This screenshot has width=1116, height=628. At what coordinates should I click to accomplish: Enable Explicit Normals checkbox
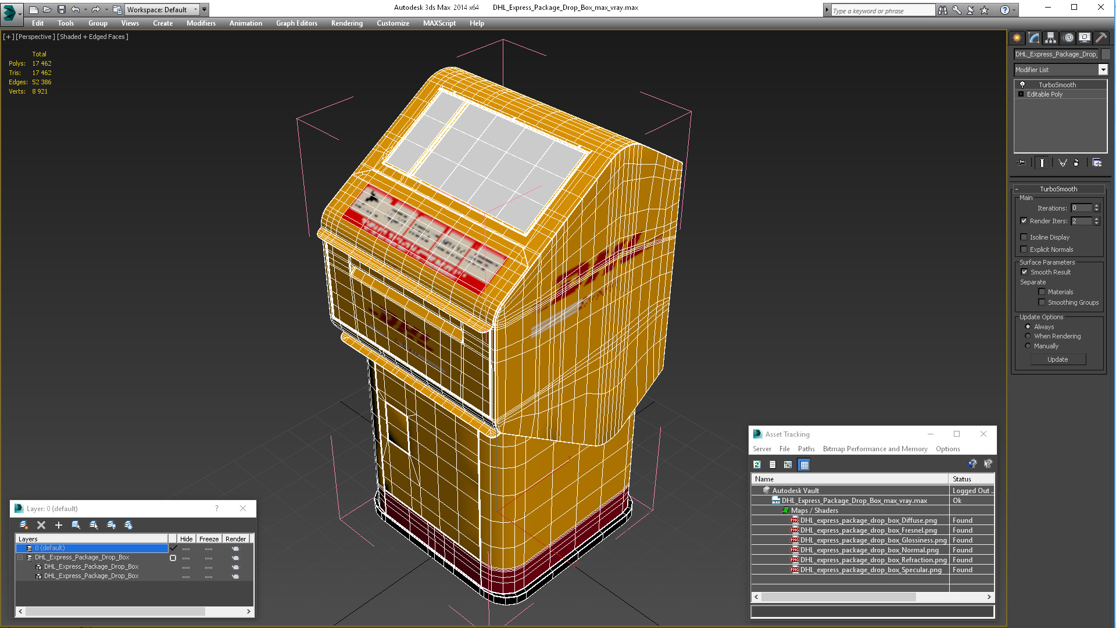(1024, 249)
